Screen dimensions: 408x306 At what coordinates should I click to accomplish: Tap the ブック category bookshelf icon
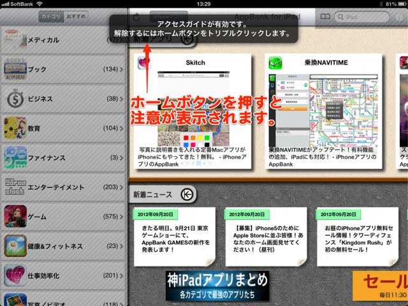[x=15, y=69]
